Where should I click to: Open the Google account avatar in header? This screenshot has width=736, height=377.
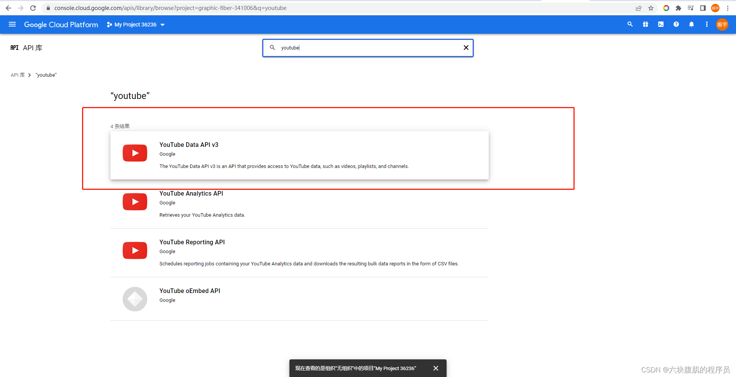pos(722,25)
